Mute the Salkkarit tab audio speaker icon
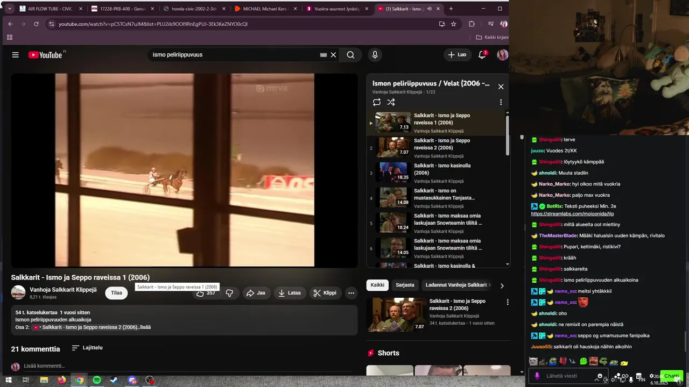The width and height of the screenshot is (689, 387). 430,9
